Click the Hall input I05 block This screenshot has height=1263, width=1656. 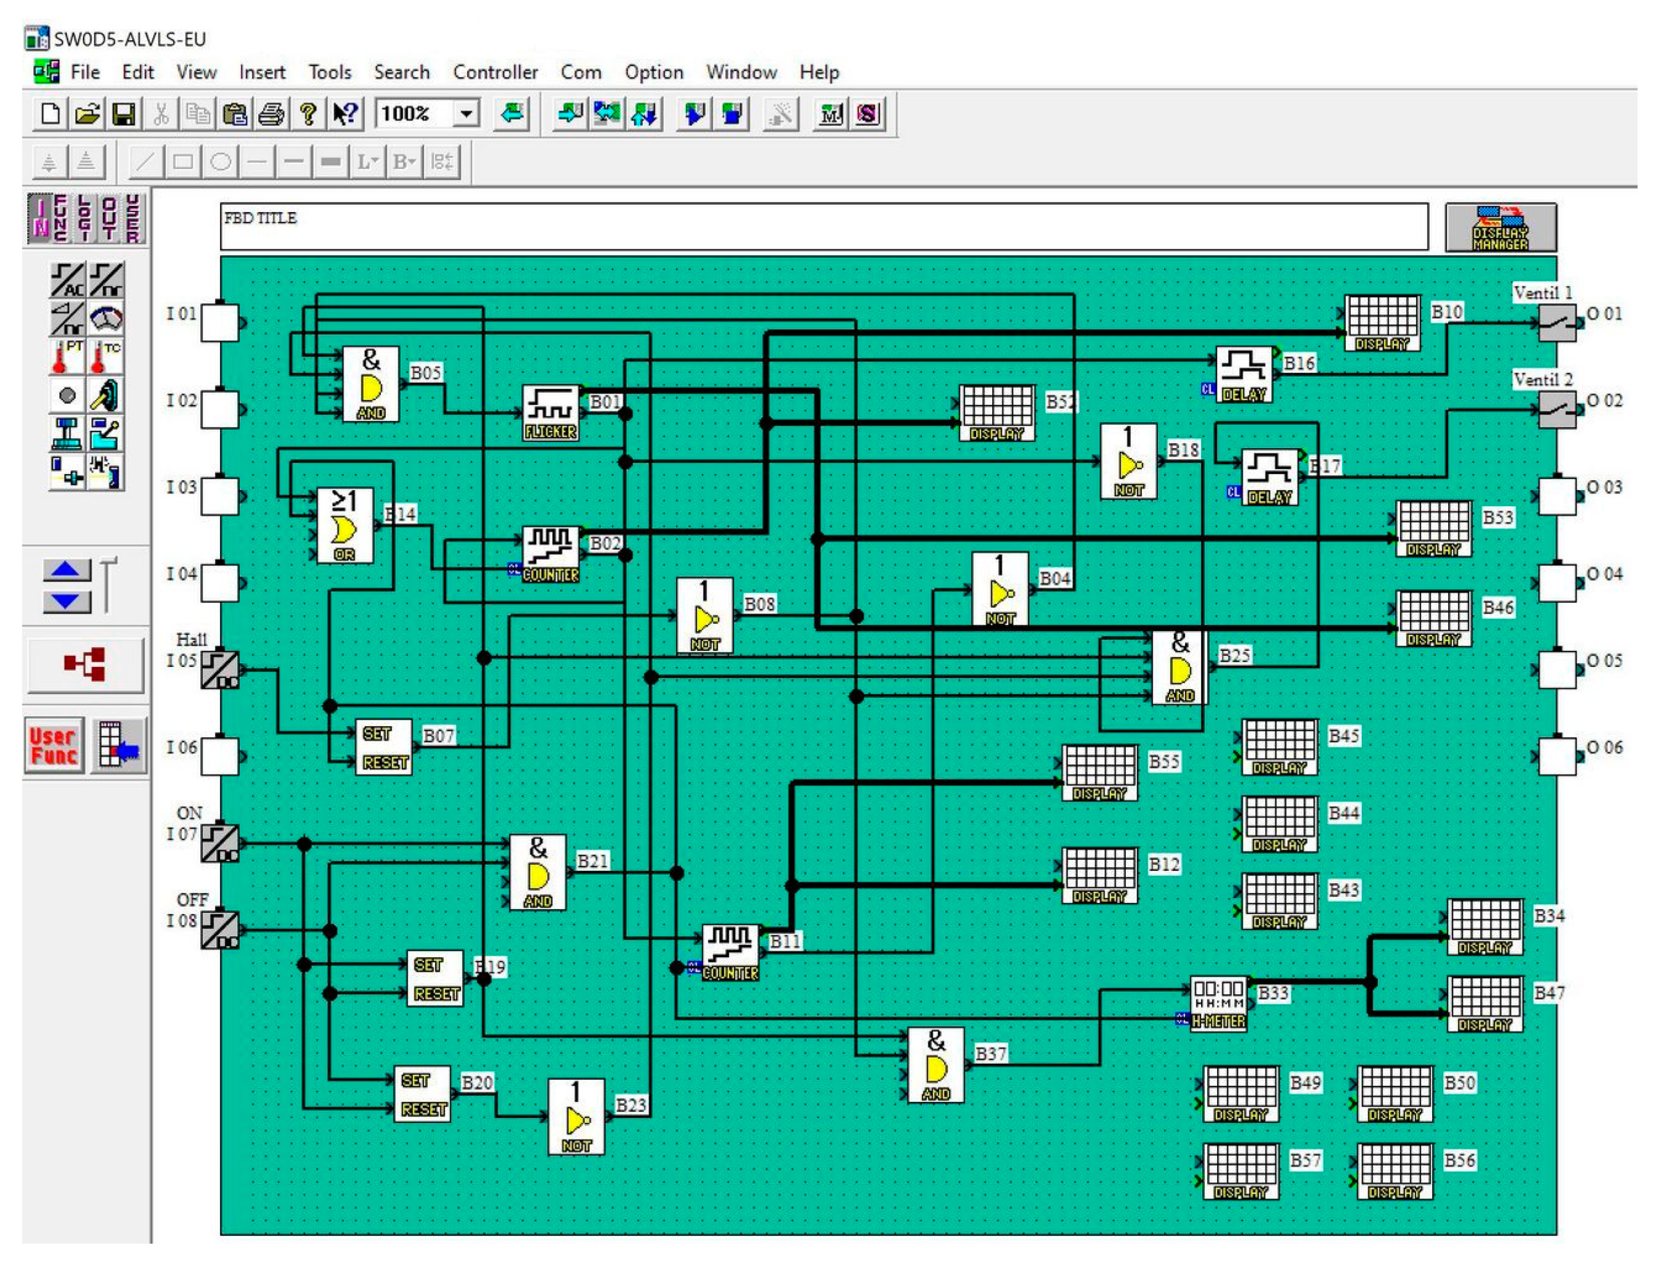pyautogui.click(x=220, y=670)
